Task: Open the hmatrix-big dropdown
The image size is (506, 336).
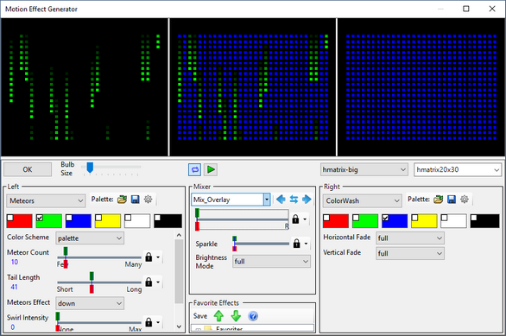Action: pos(364,169)
